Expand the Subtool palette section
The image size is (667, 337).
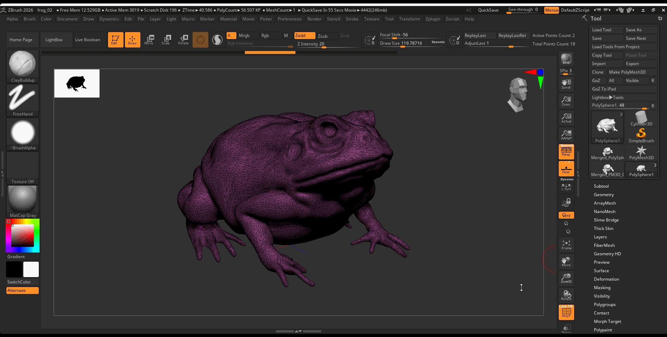(601, 186)
